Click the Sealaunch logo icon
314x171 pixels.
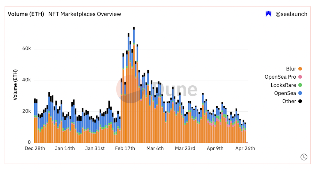[268, 14]
